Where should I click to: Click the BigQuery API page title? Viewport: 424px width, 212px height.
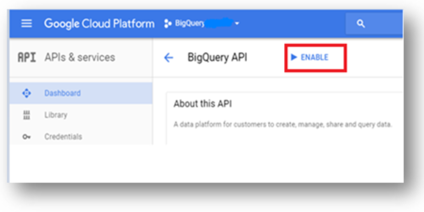(217, 57)
